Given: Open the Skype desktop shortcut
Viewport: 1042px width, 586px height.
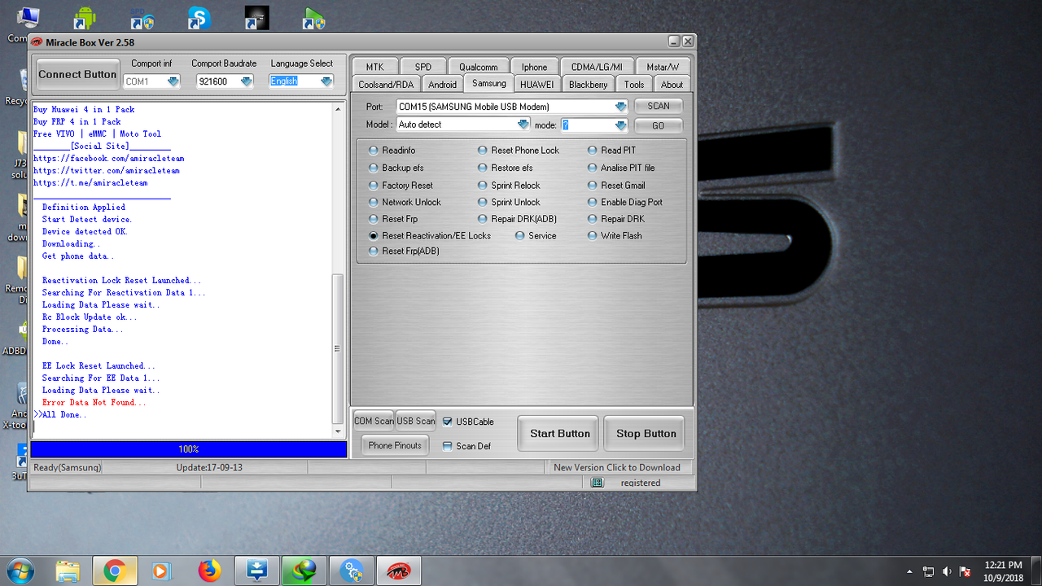Looking at the screenshot, I should [199, 18].
